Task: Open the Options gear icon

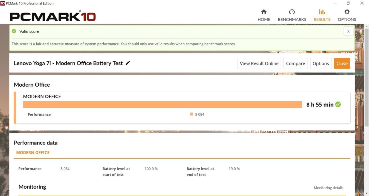Action: tap(347, 12)
